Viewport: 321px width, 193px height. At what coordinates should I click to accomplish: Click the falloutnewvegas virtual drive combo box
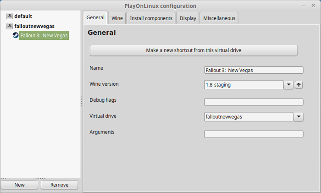[x=249, y=116]
